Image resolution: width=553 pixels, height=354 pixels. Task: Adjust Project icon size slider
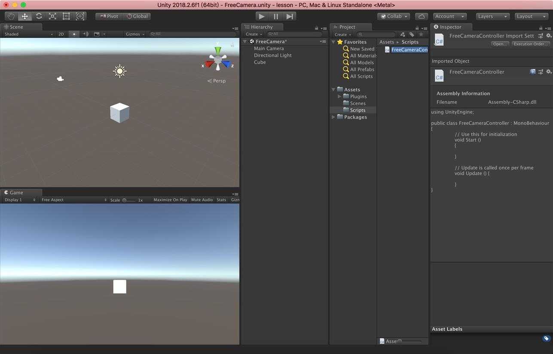pyautogui.click(x=409, y=341)
